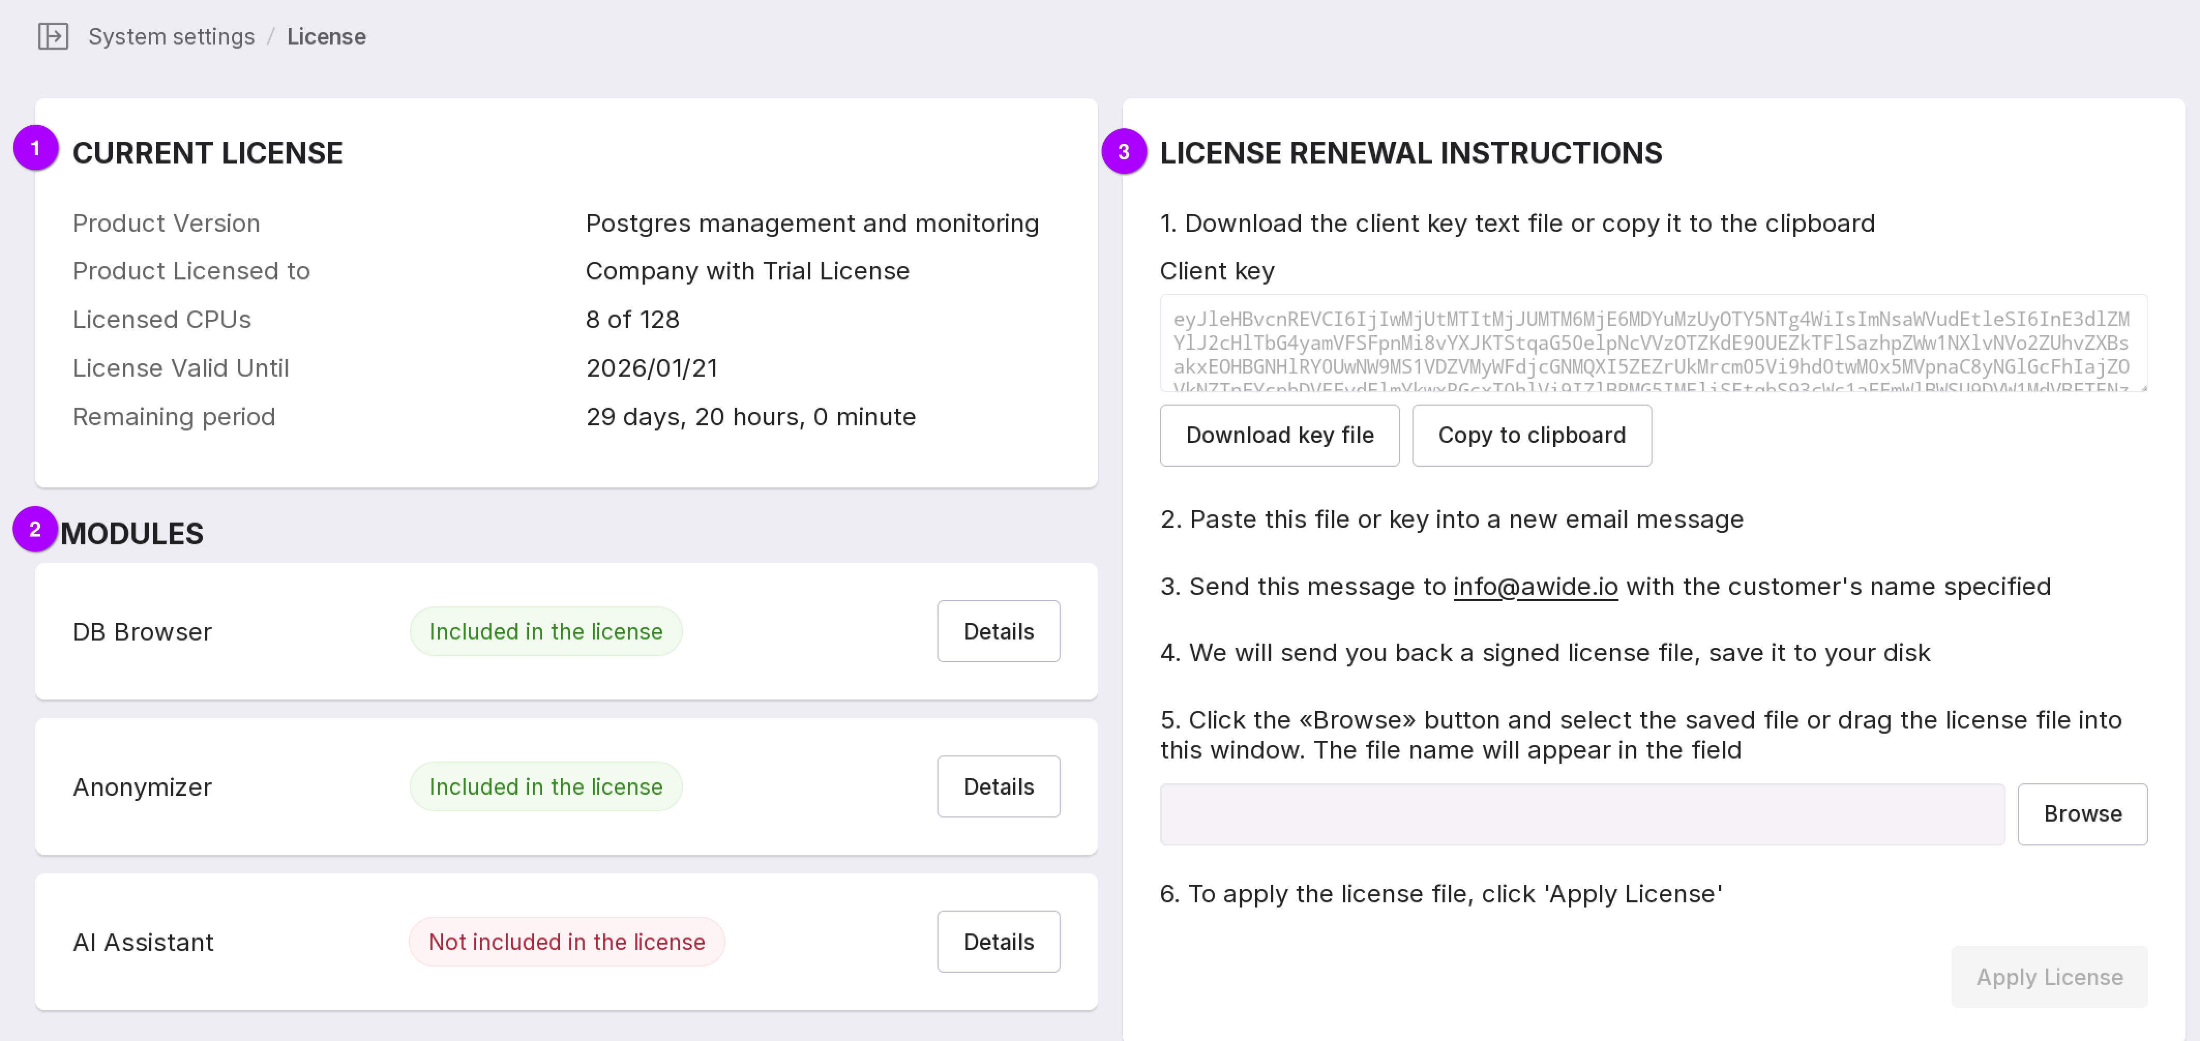Click 'Not included in the license' badge
Image resolution: width=2200 pixels, height=1041 pixels.
[566, 942]
